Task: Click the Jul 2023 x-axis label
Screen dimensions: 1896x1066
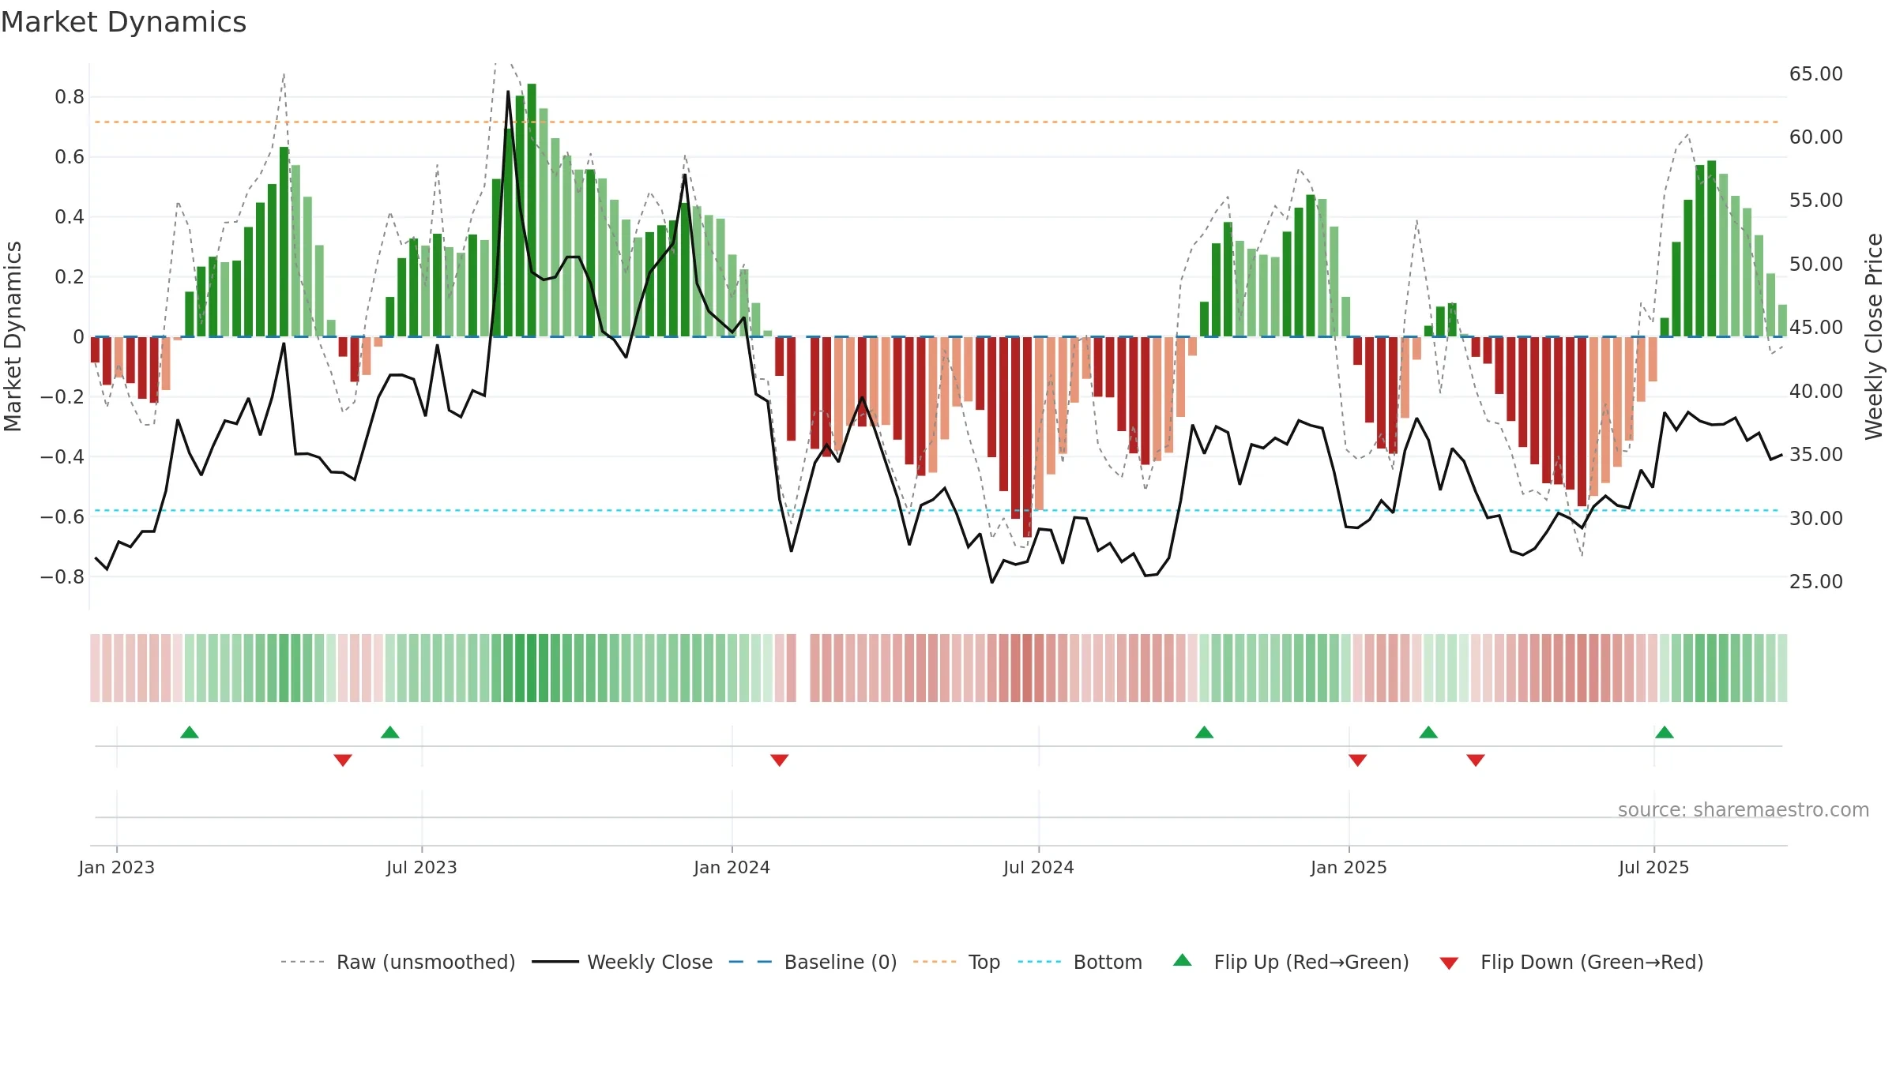Action: (422, 867)
